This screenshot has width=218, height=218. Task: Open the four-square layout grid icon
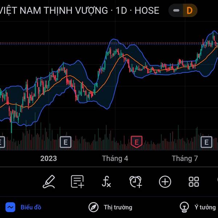[194, 182]
